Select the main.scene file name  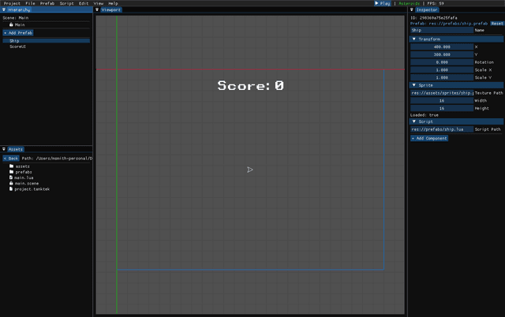click(x=27, y=184)
